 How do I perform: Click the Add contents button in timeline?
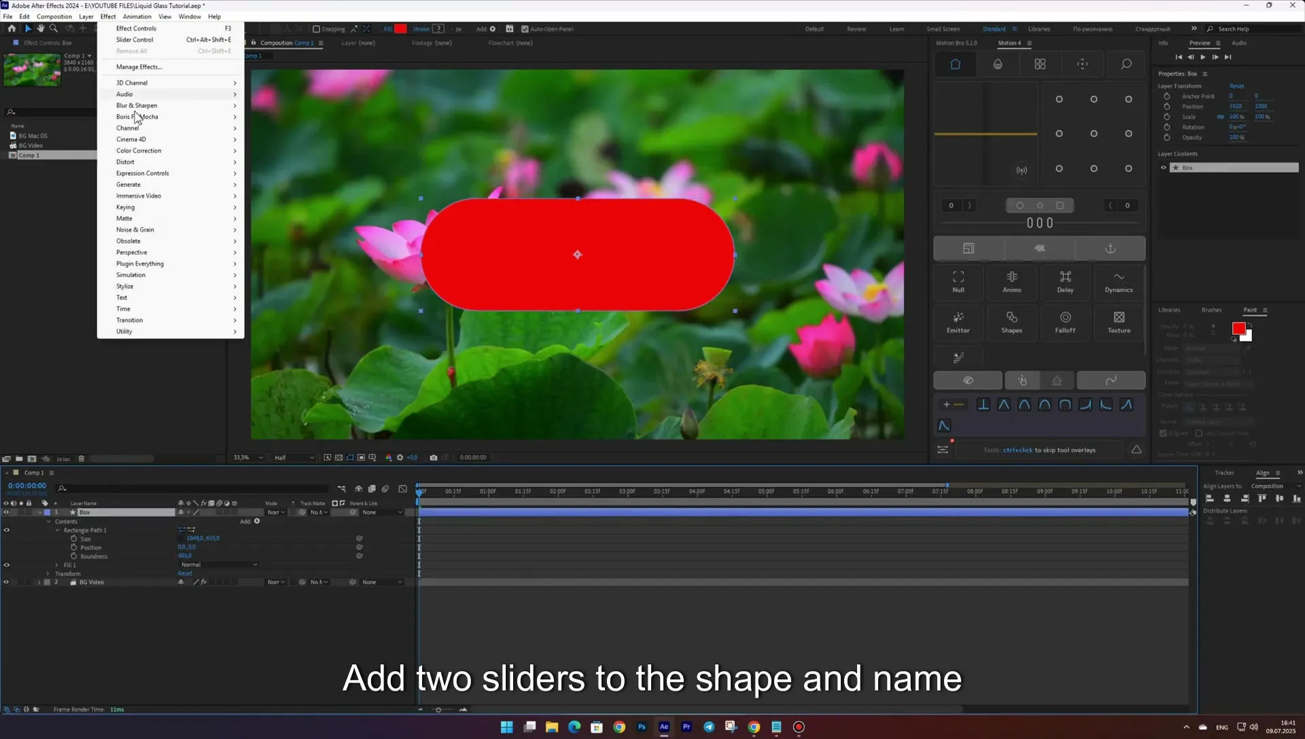coord(257,521)
